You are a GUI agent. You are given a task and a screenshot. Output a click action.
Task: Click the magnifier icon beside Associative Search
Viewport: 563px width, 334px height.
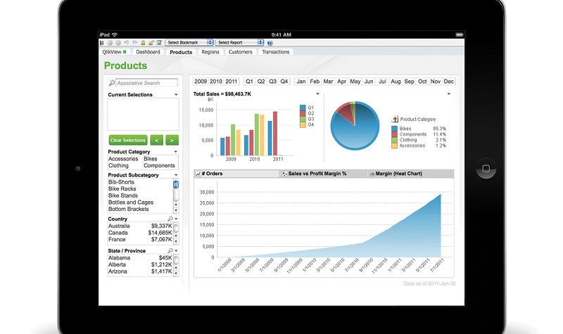(112, 83)
